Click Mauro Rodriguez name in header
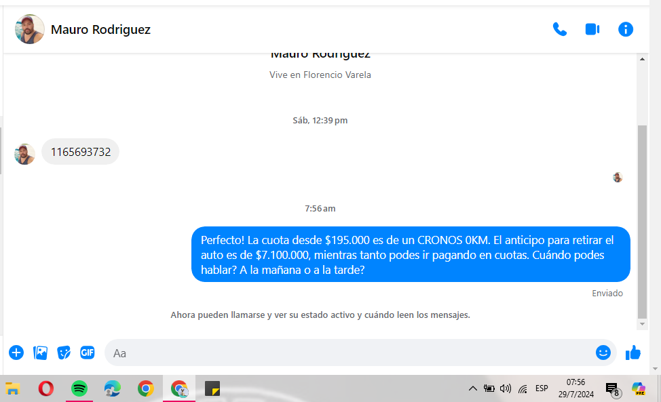The width and height of the screenshot is (661, 402). [100, 30]
